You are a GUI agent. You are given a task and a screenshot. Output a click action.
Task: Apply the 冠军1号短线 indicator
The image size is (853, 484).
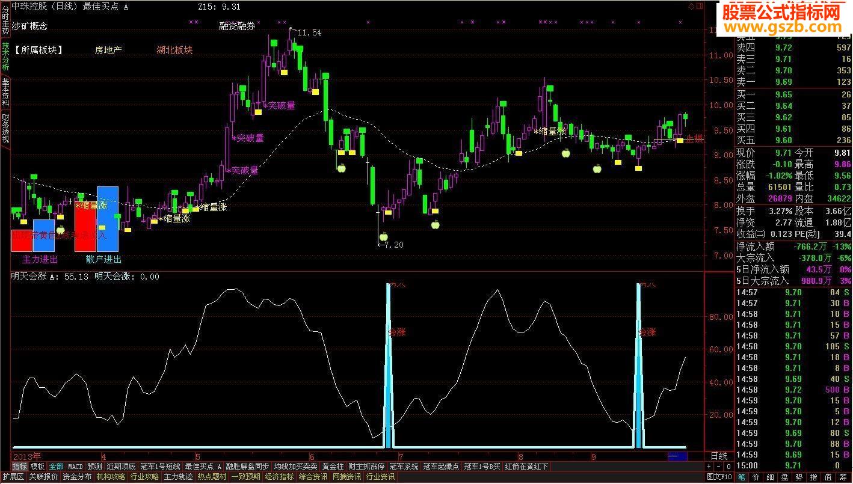pyautogui.click(x=160, y=467)
